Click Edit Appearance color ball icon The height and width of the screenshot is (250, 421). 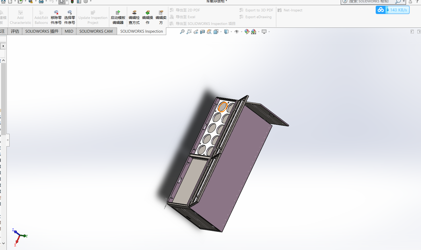point(247,32)
